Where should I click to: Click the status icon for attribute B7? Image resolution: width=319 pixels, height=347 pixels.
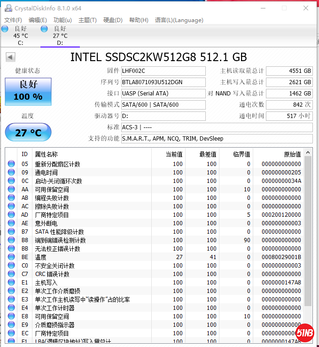click(11, 231)
